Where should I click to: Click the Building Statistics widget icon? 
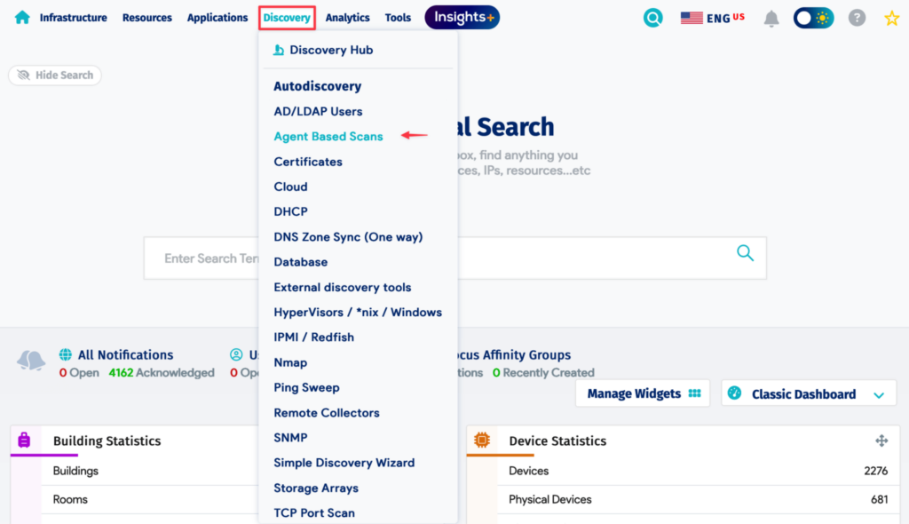click(x=24, y=440)
